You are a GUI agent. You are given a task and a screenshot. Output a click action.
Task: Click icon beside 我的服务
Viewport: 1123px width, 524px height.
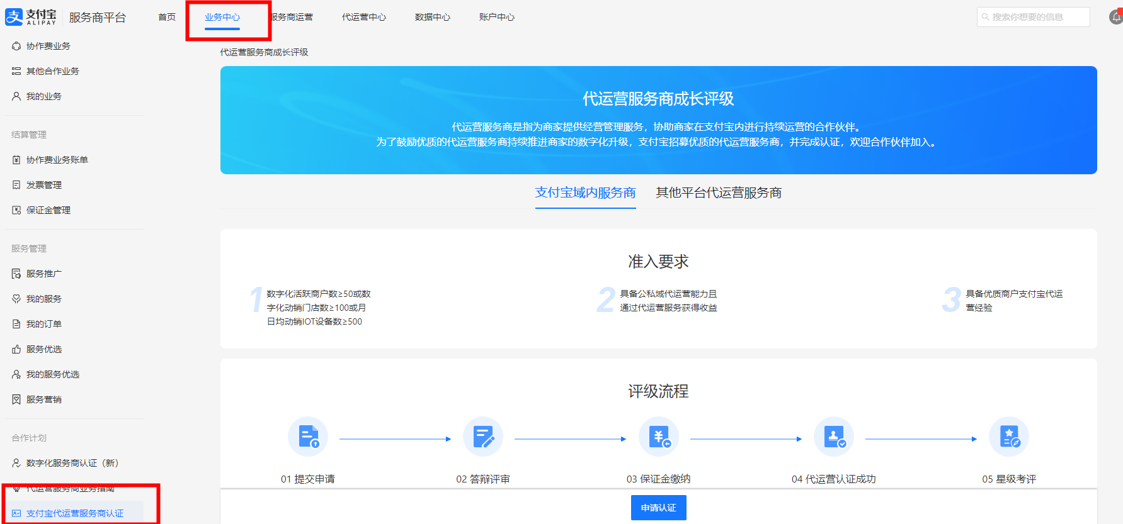click(16, 299)
